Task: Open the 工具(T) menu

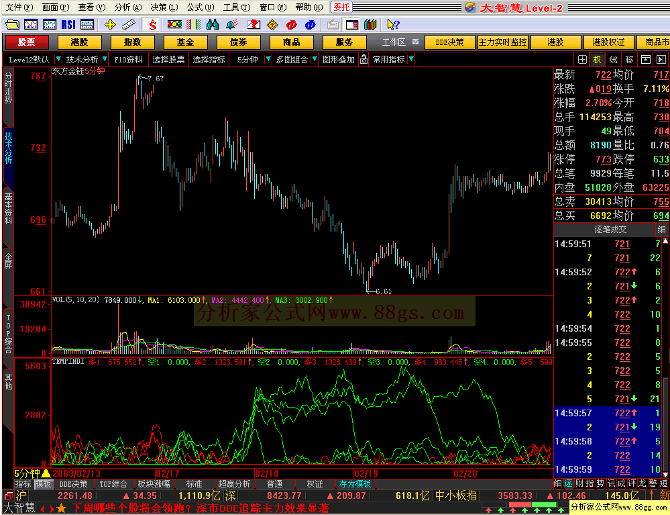Action: click(237, 7)
